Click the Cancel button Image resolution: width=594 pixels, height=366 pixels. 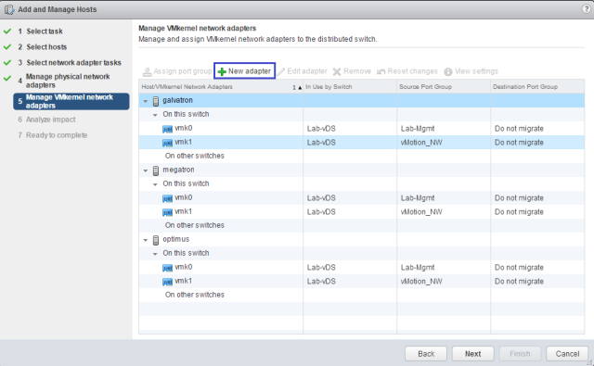(x=567, y=354)
